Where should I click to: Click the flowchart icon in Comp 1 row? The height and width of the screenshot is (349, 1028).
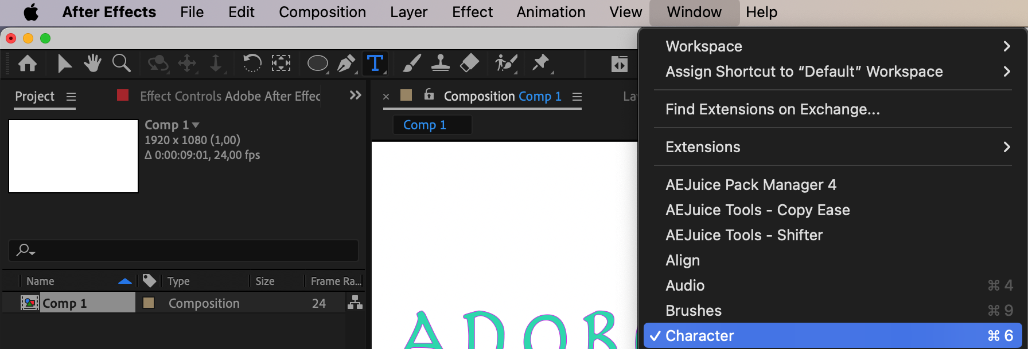355,303
